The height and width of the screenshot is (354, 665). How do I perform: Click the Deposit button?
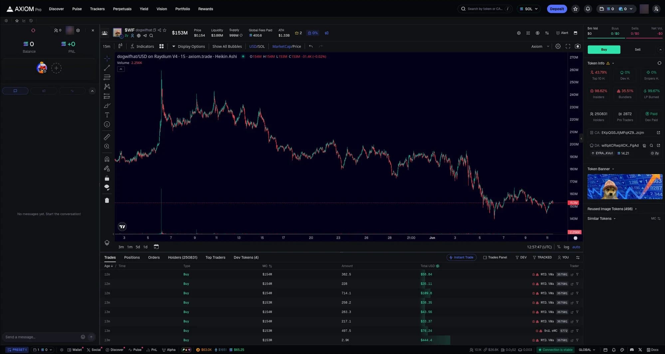(x=557, y=9)
